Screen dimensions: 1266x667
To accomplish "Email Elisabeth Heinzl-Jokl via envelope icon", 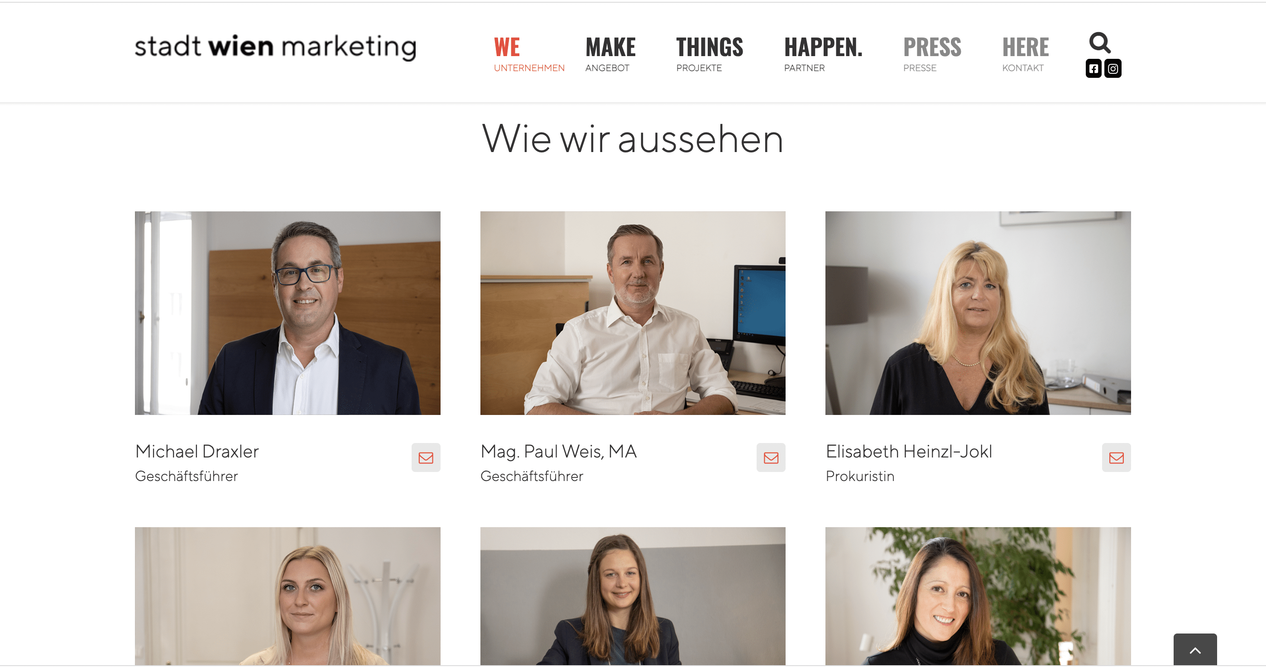I will point(1116,458).
